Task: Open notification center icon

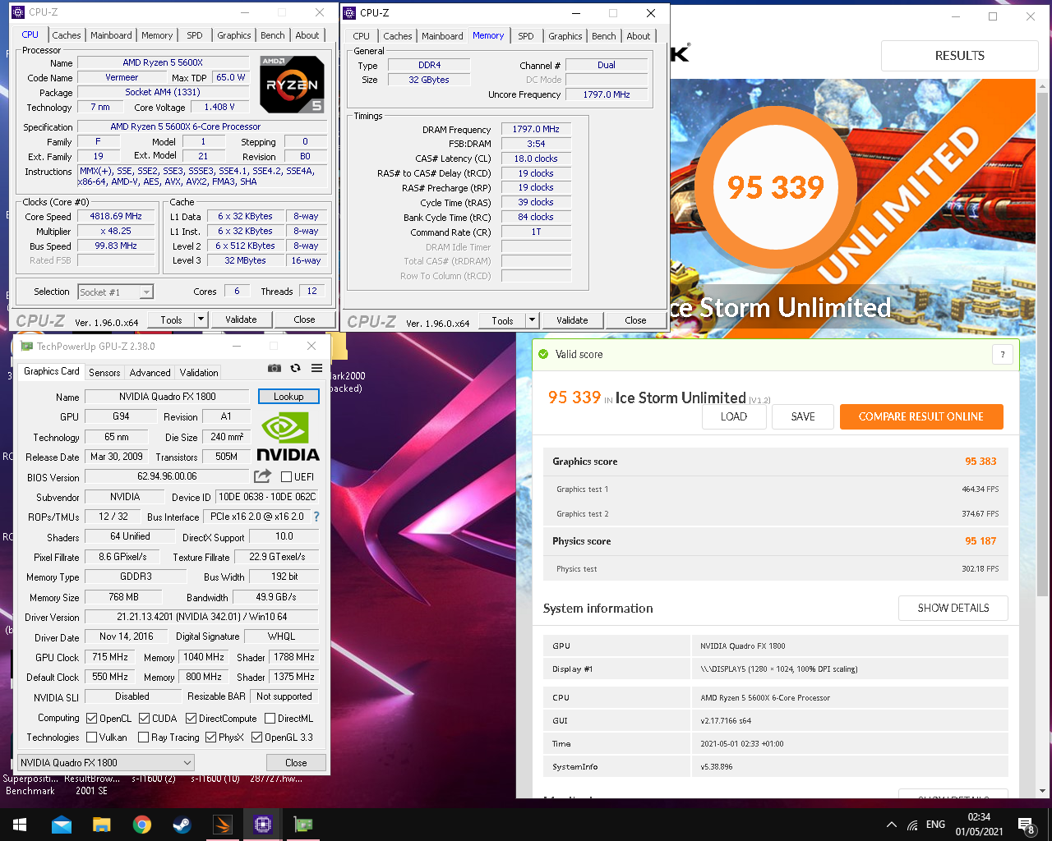Action: click(x=1027, y=825)
